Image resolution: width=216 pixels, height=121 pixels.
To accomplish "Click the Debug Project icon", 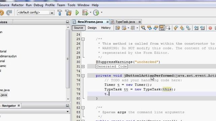I will [x=85, y=13].
